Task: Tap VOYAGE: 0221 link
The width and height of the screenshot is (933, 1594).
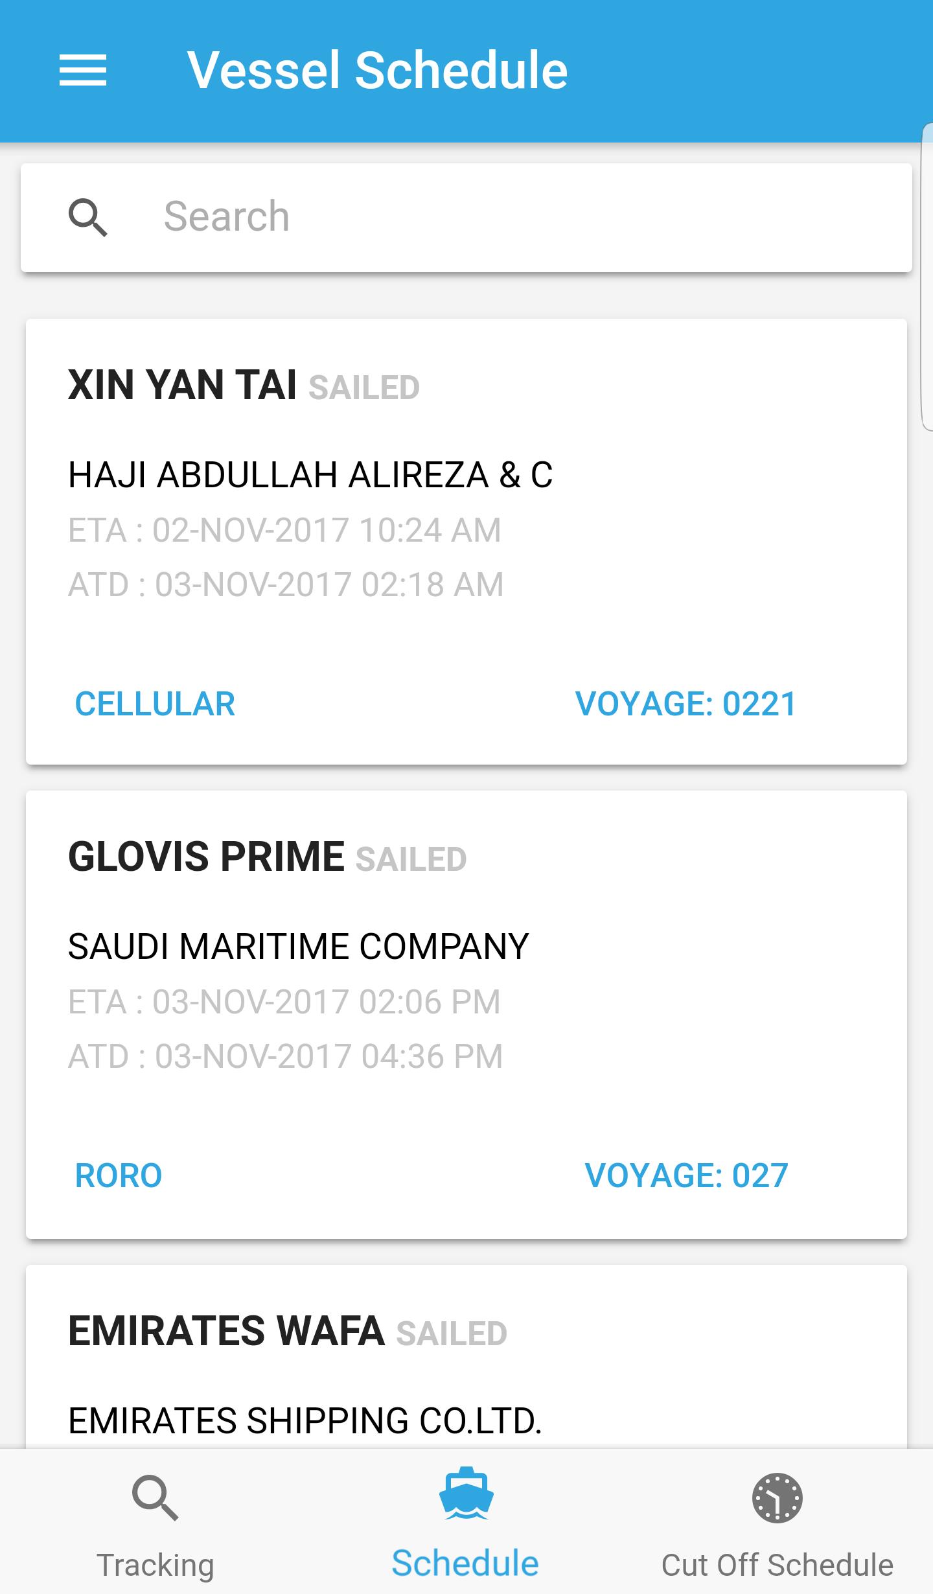Action: 685,704
